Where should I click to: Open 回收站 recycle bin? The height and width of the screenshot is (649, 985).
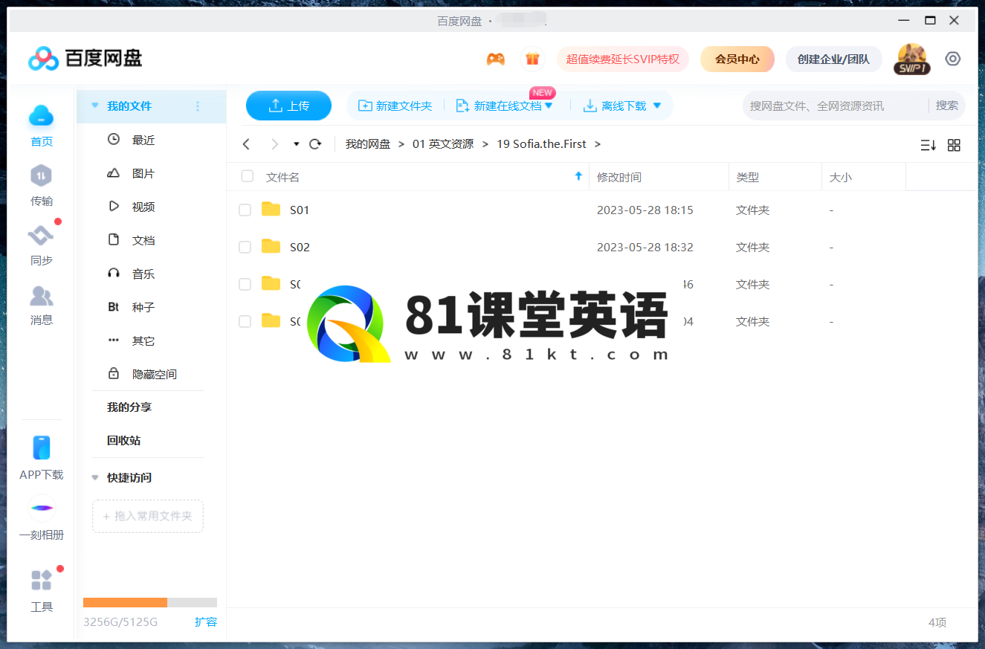click(x=123, y=440)
